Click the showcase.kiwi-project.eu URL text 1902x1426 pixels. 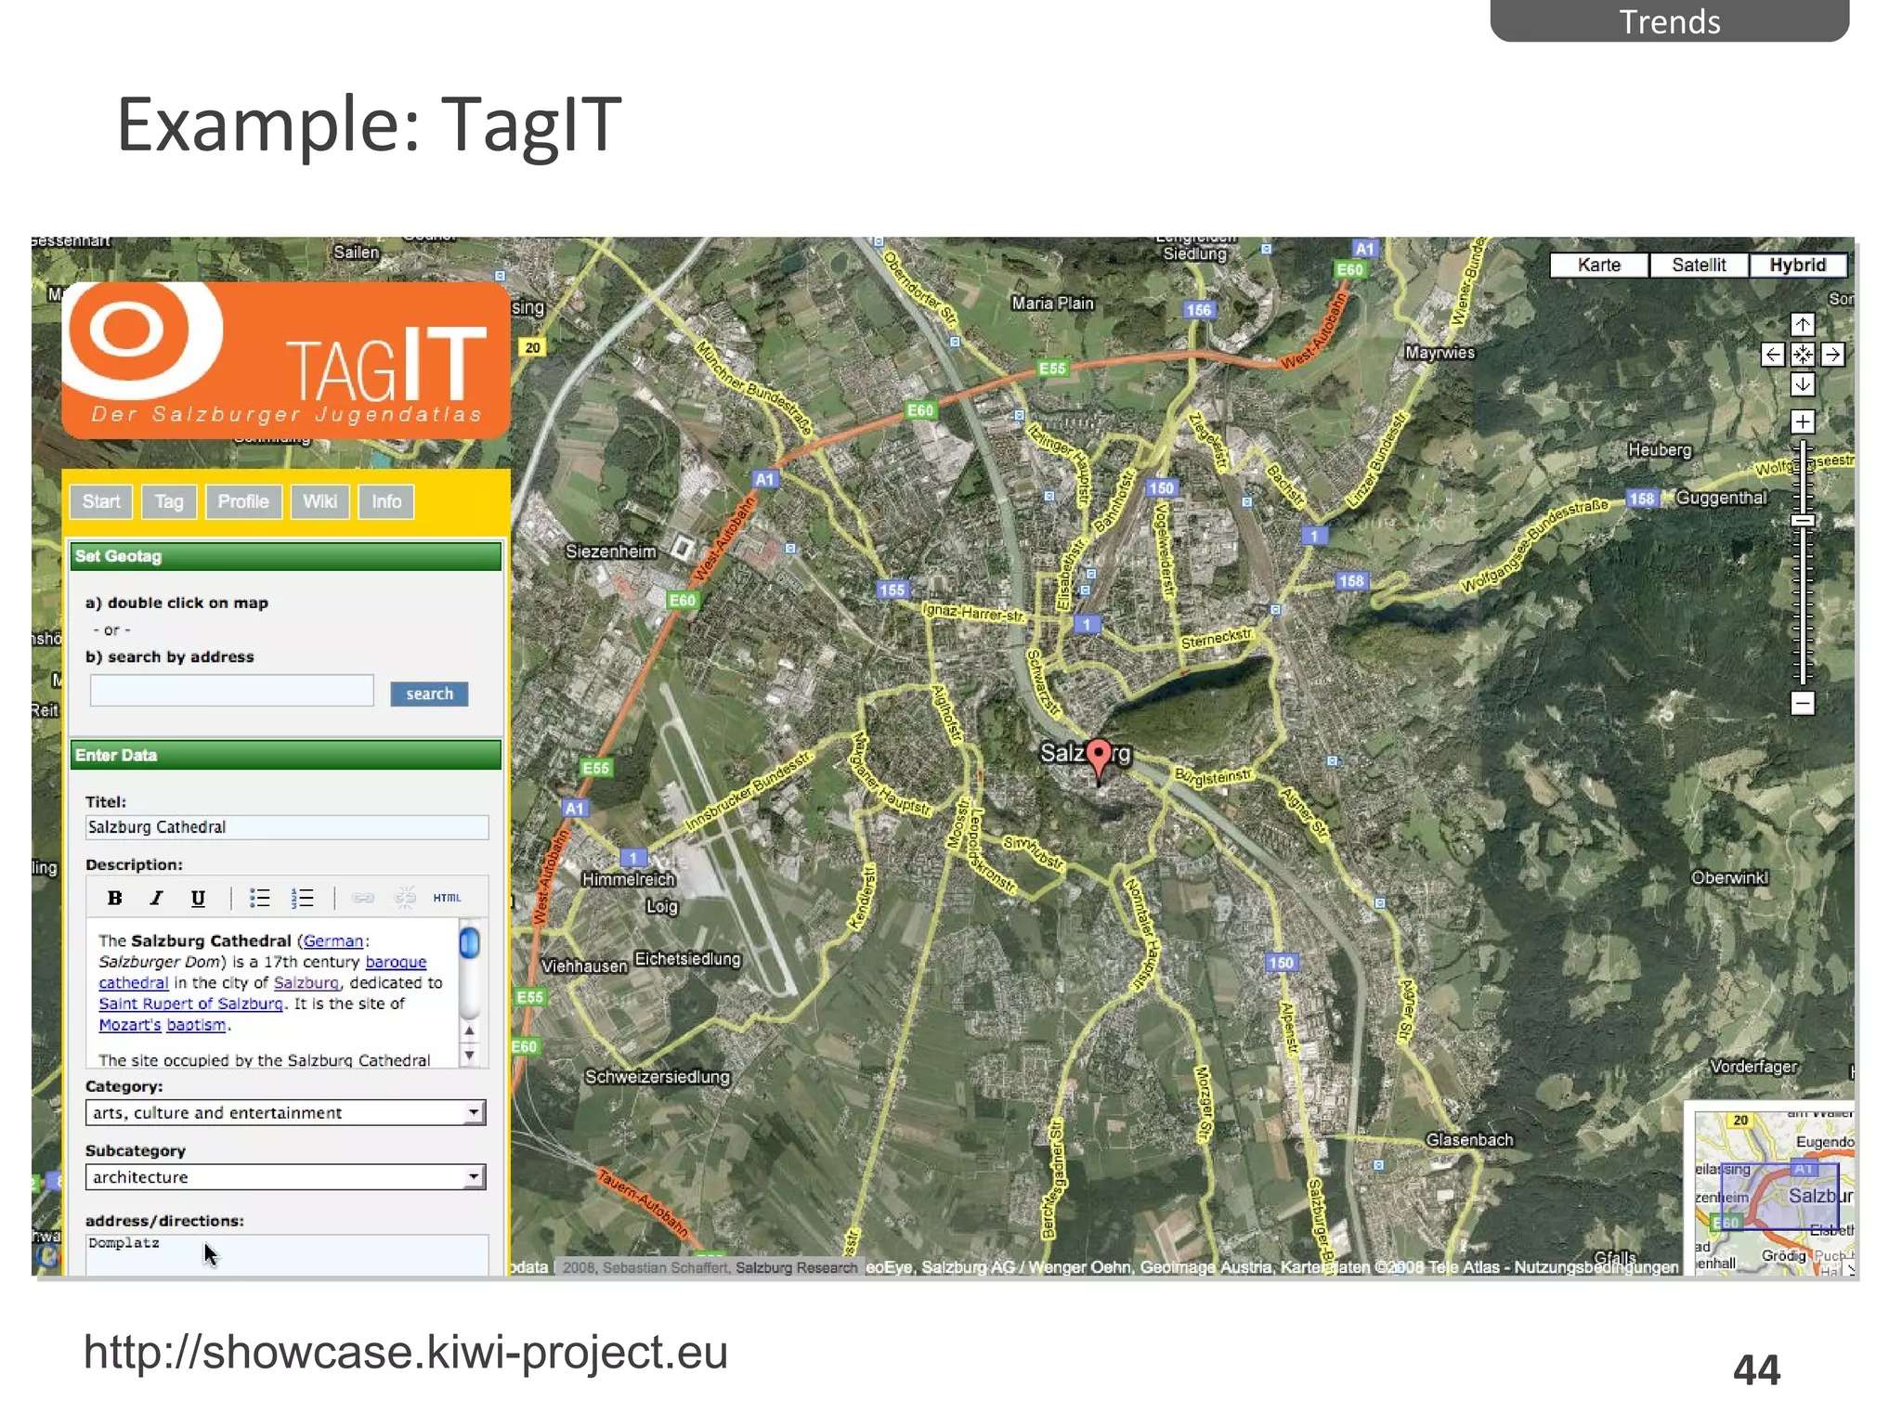(x=406, y=1352)
